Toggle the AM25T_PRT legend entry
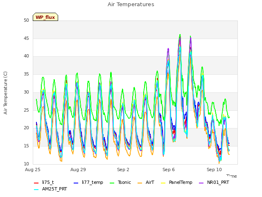 tap(50, 189)
